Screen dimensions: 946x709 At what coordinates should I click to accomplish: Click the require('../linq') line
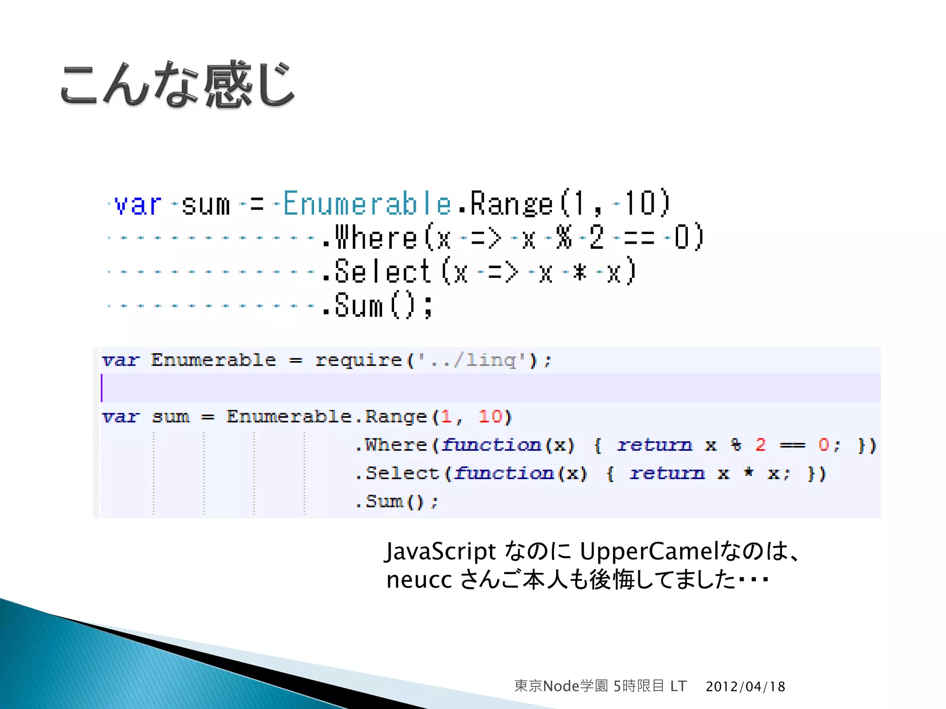(327, 361)
